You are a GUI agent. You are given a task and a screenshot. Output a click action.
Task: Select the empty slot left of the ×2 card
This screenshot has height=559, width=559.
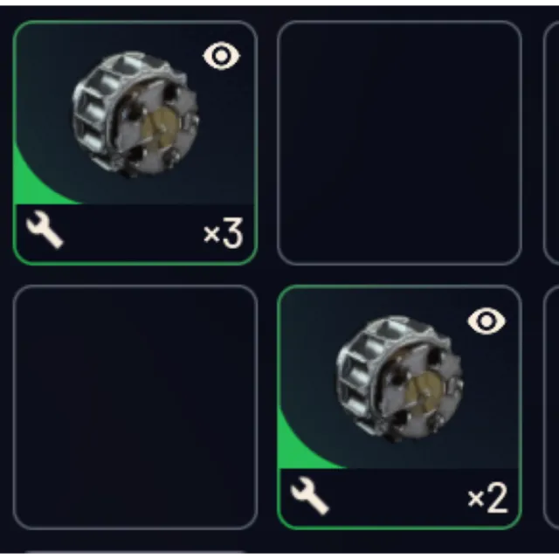tap(135, 407)
